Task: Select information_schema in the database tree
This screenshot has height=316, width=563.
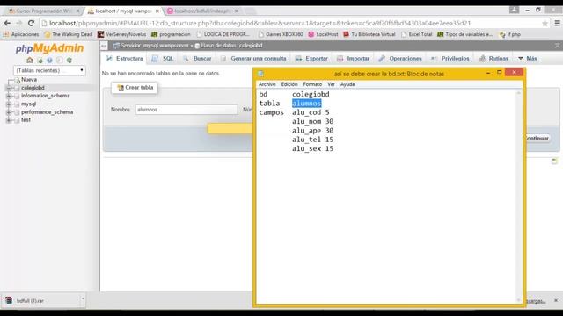Action: tap(45, 96)
